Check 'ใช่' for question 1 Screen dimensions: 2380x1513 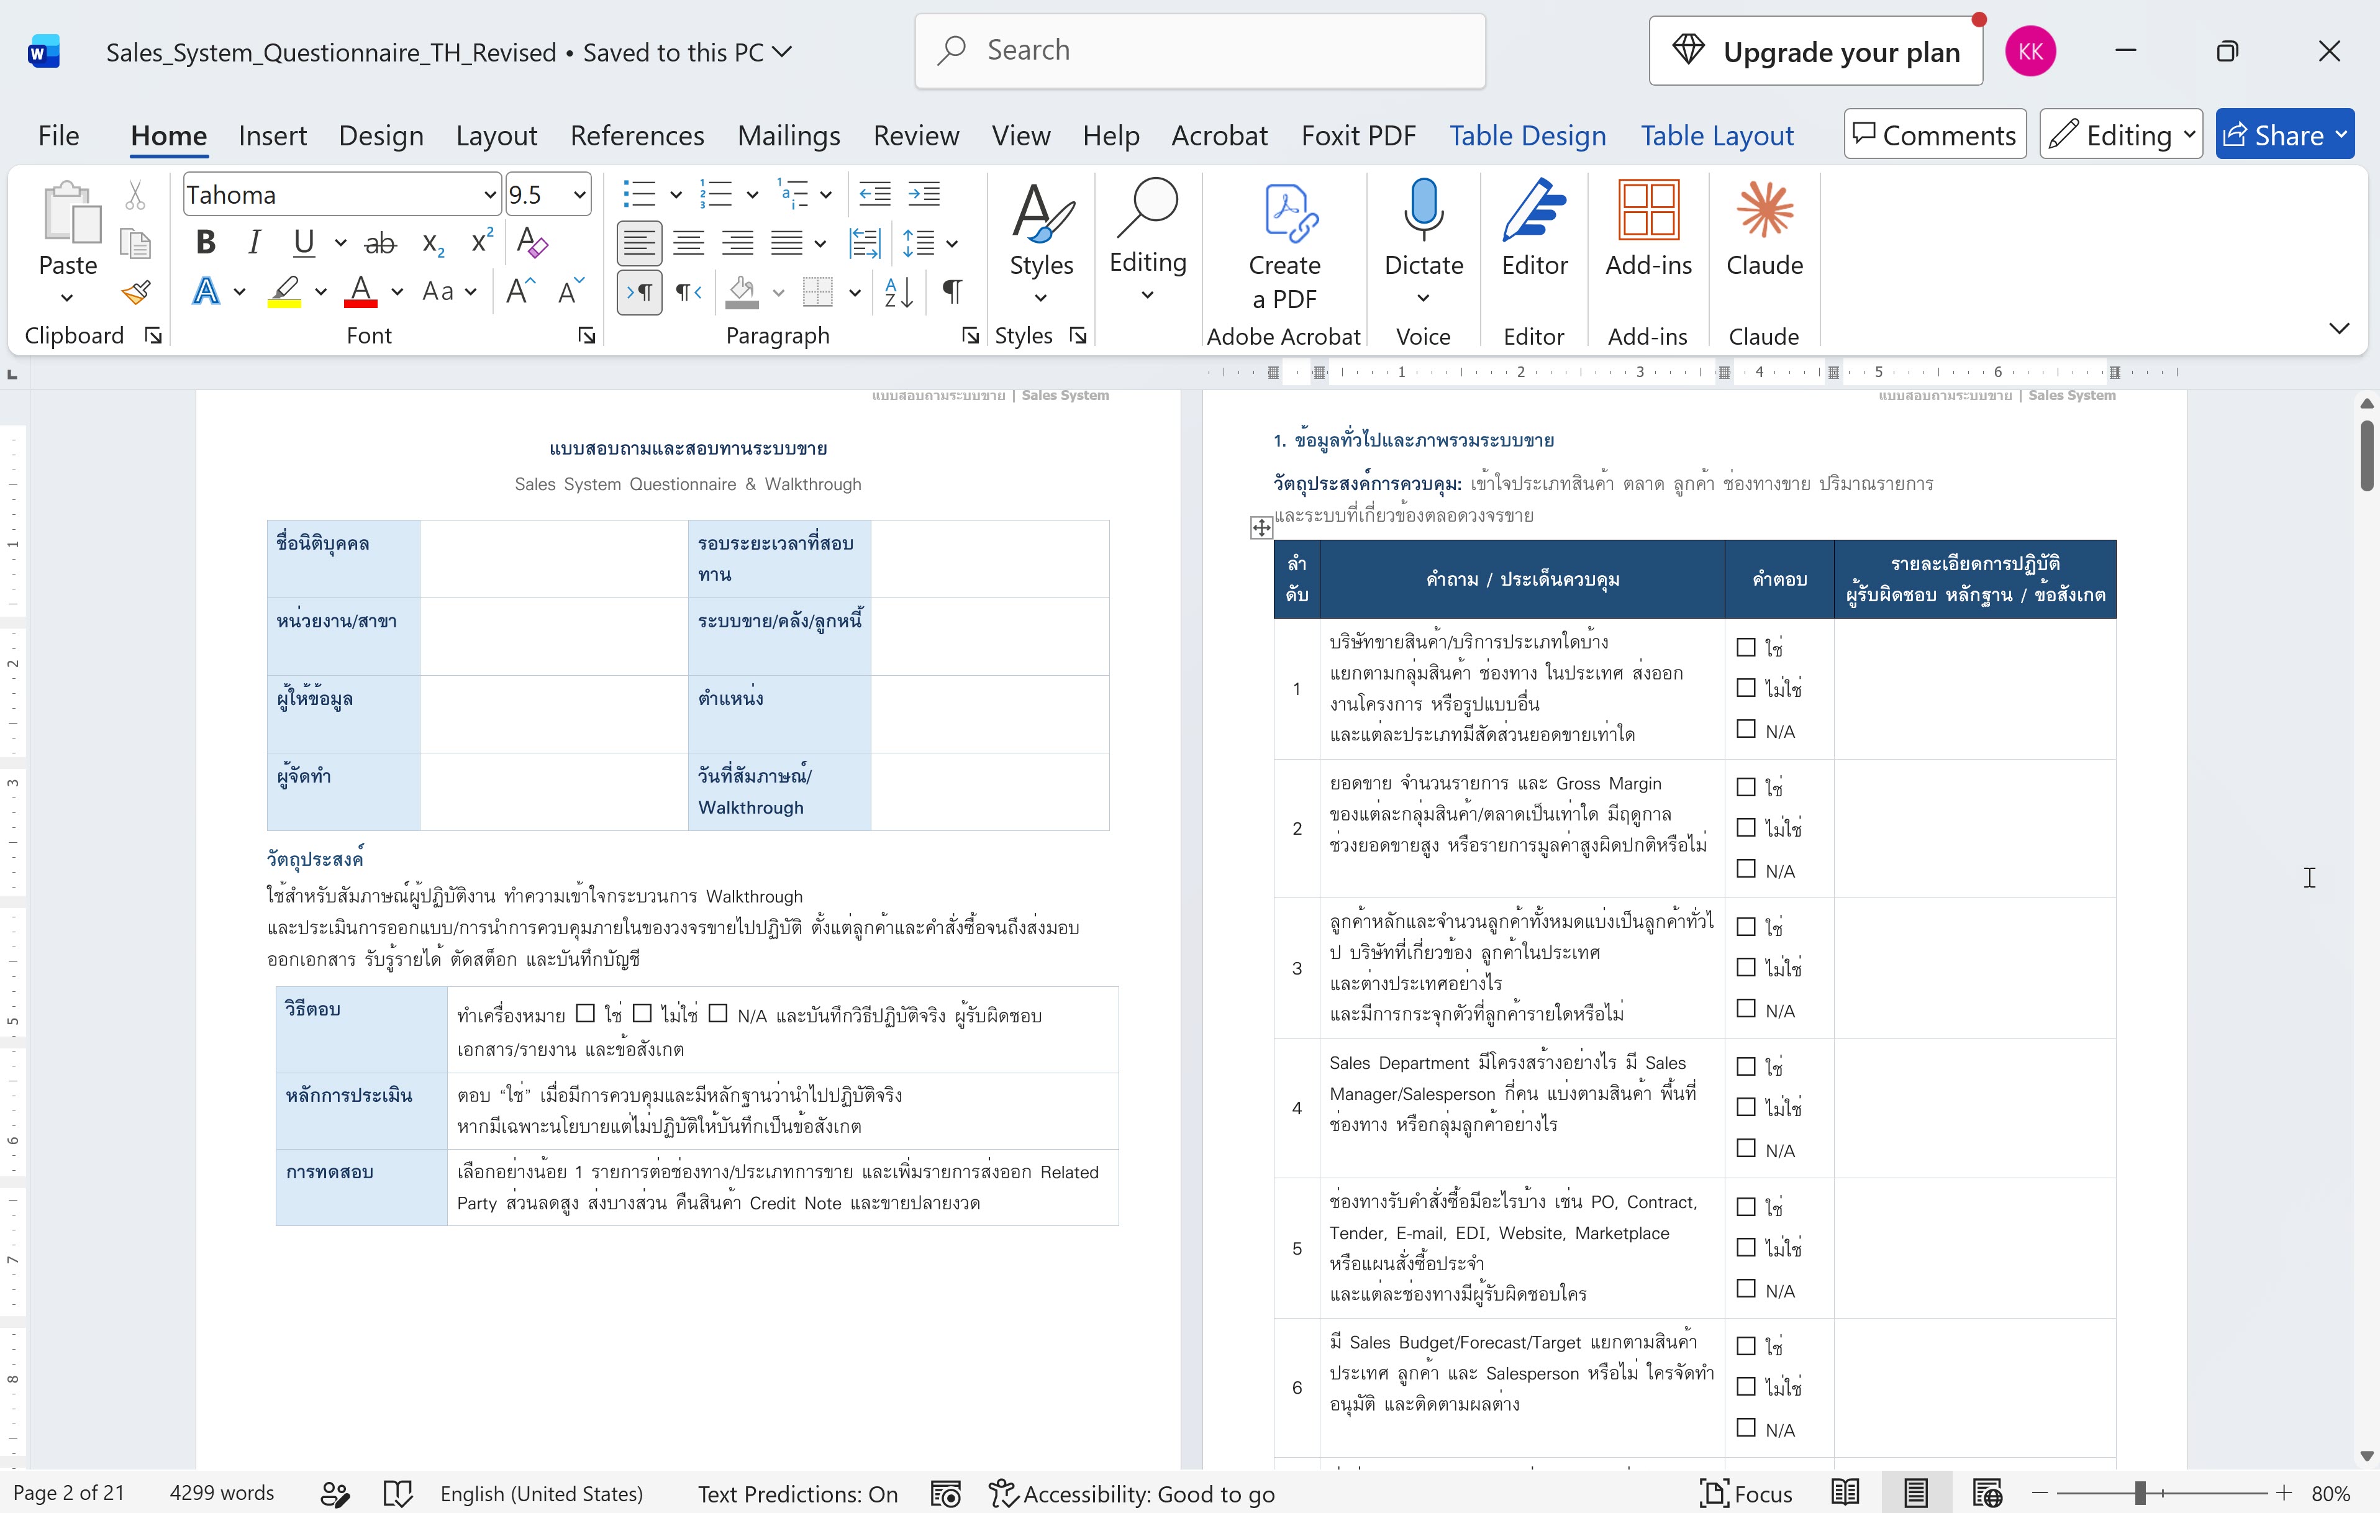1746,647
